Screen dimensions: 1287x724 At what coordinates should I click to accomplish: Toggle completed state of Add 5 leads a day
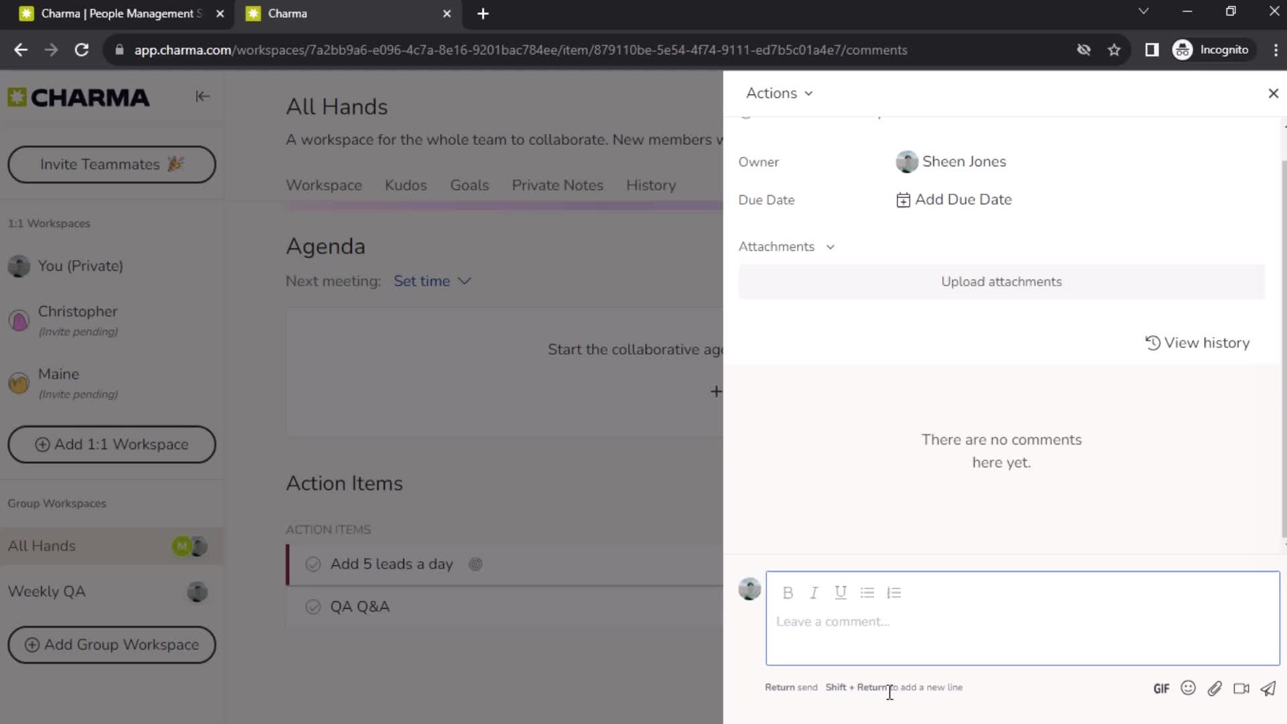pos(313,563)
